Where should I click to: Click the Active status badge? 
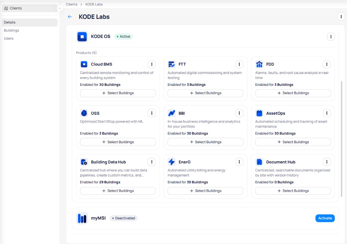tap(123, 37)
